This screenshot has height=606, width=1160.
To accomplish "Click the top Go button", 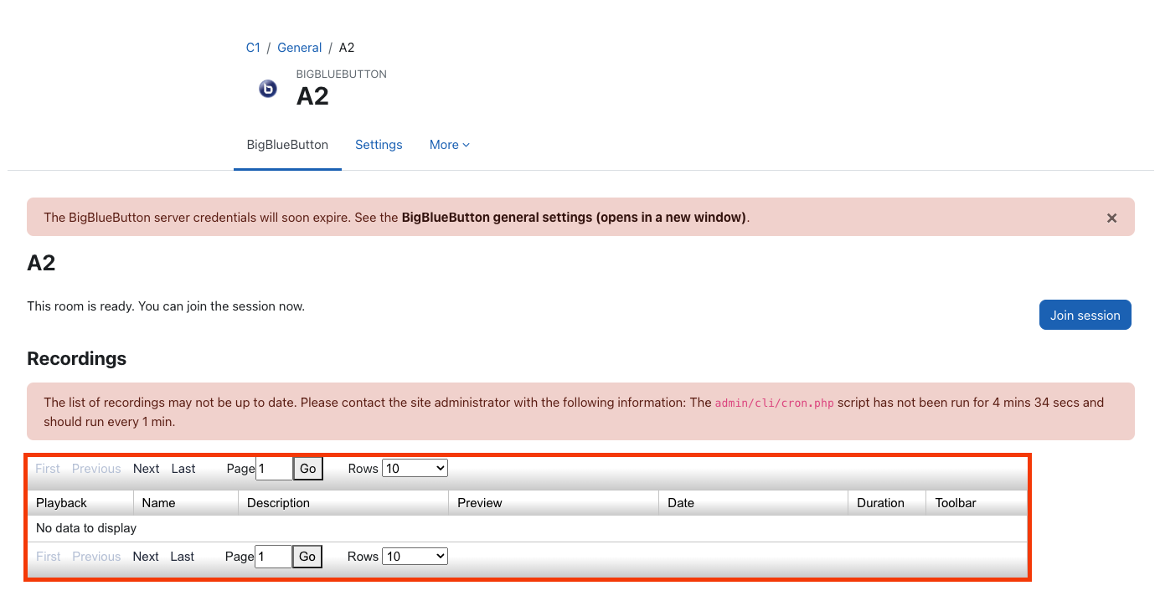I will pos(308,469).
